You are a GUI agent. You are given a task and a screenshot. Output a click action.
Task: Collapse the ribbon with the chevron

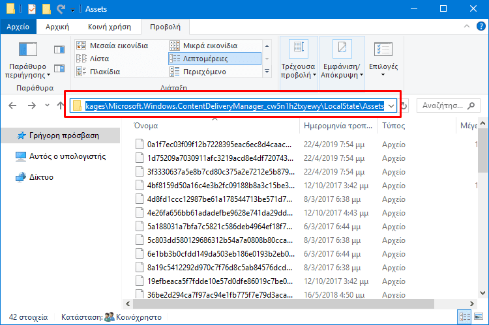click(467, 27)
